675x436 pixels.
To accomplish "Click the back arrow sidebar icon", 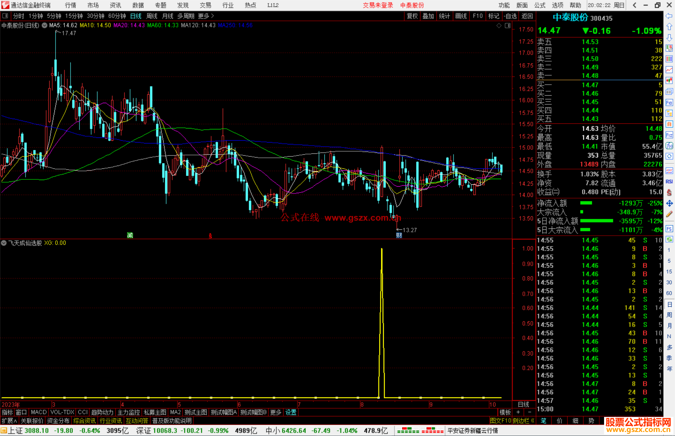I will pos(669,16).
